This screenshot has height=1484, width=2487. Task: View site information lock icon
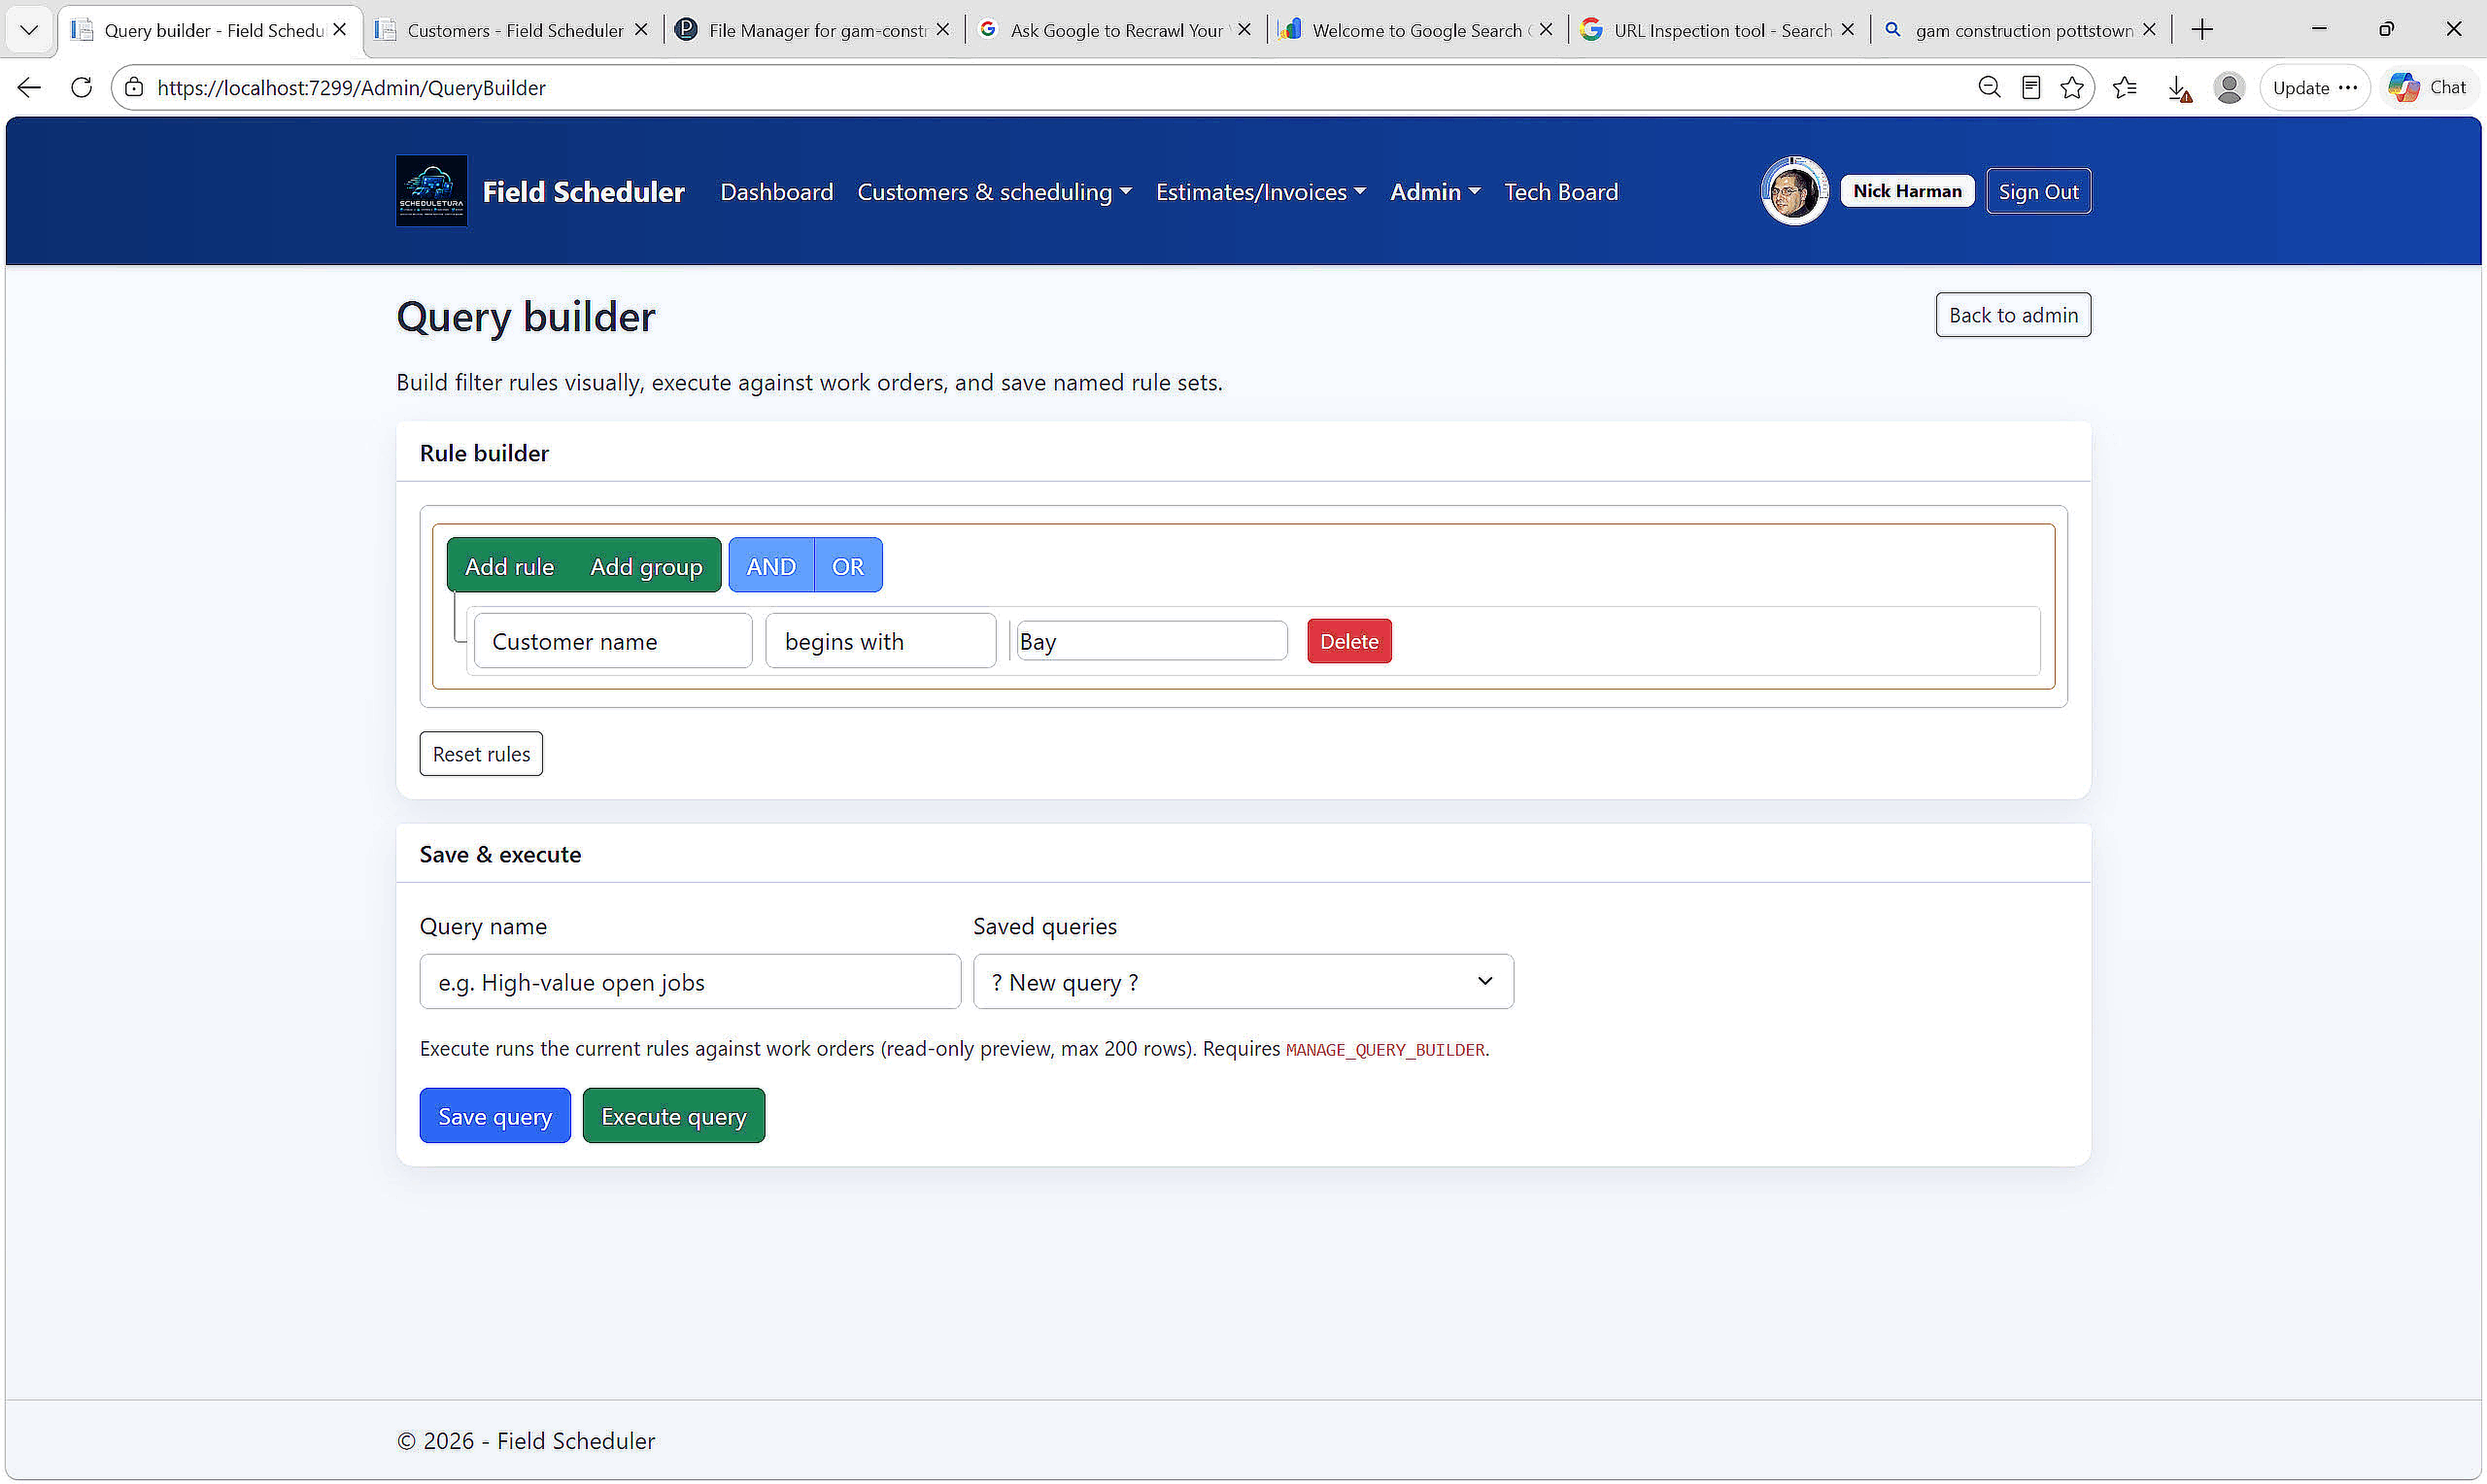[134, 87]
